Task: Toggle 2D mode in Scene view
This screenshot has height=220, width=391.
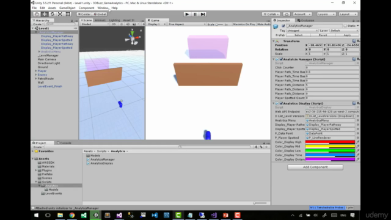Action: pos(114,24)
